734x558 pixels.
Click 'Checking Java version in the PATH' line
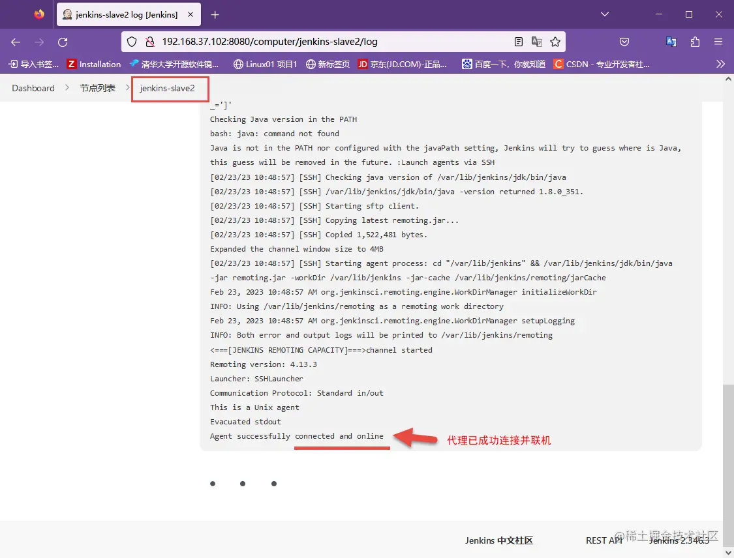[284, 120]
